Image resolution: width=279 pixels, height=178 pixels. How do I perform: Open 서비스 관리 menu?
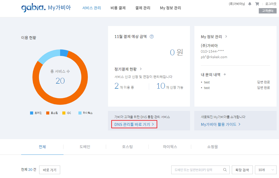click(x=91, y=8)
